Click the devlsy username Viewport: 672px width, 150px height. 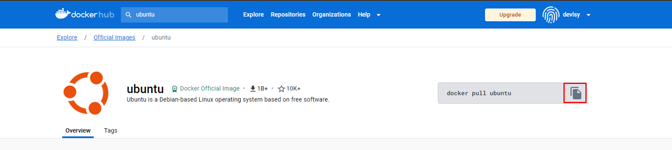571,14
